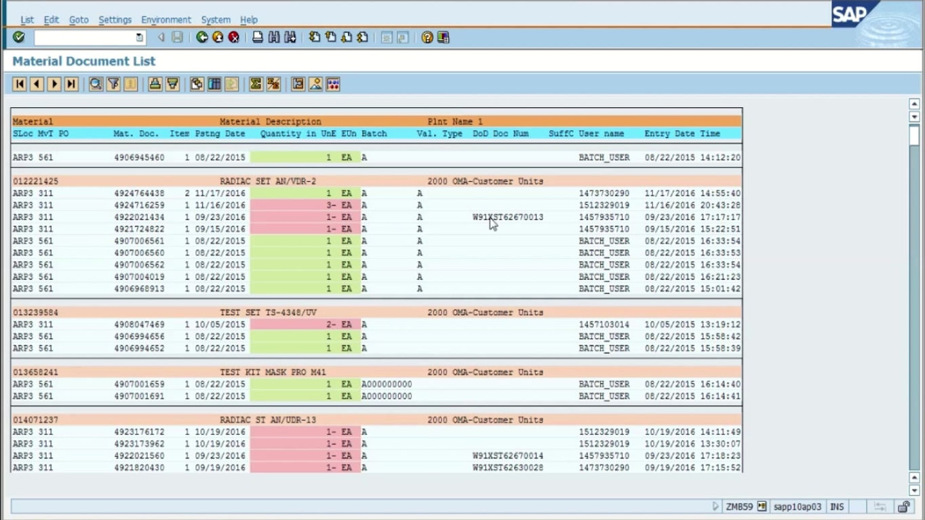Click material document 4908047469
Image resolution: width=925 pixels, height=520 pixels.
pyautogui.click(x=139, y=325)
